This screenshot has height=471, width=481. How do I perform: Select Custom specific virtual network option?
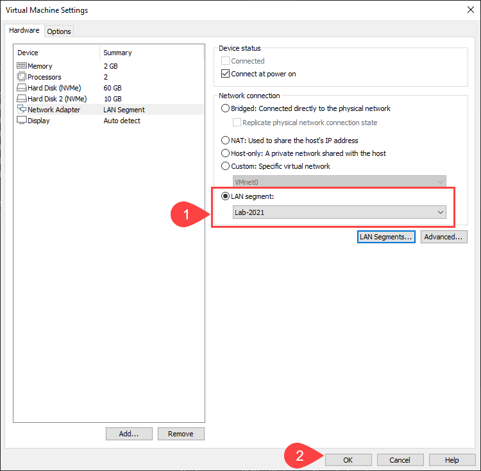(x=225, y=166)
